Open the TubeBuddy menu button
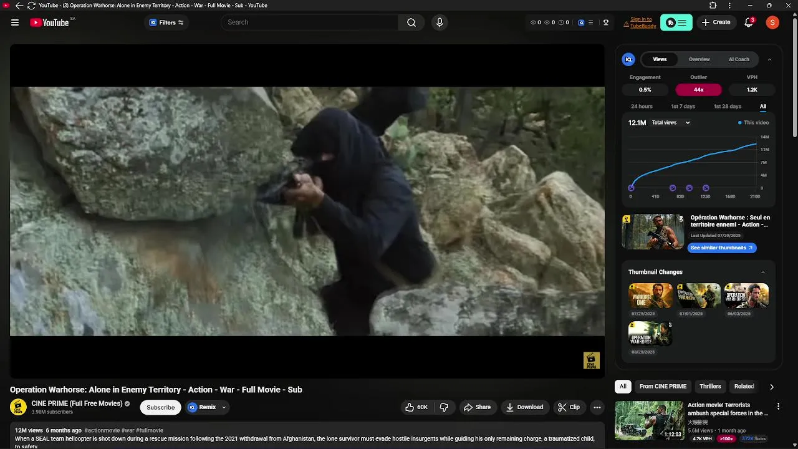This screenshot has width=798, height=449. (x=676, y=22)
